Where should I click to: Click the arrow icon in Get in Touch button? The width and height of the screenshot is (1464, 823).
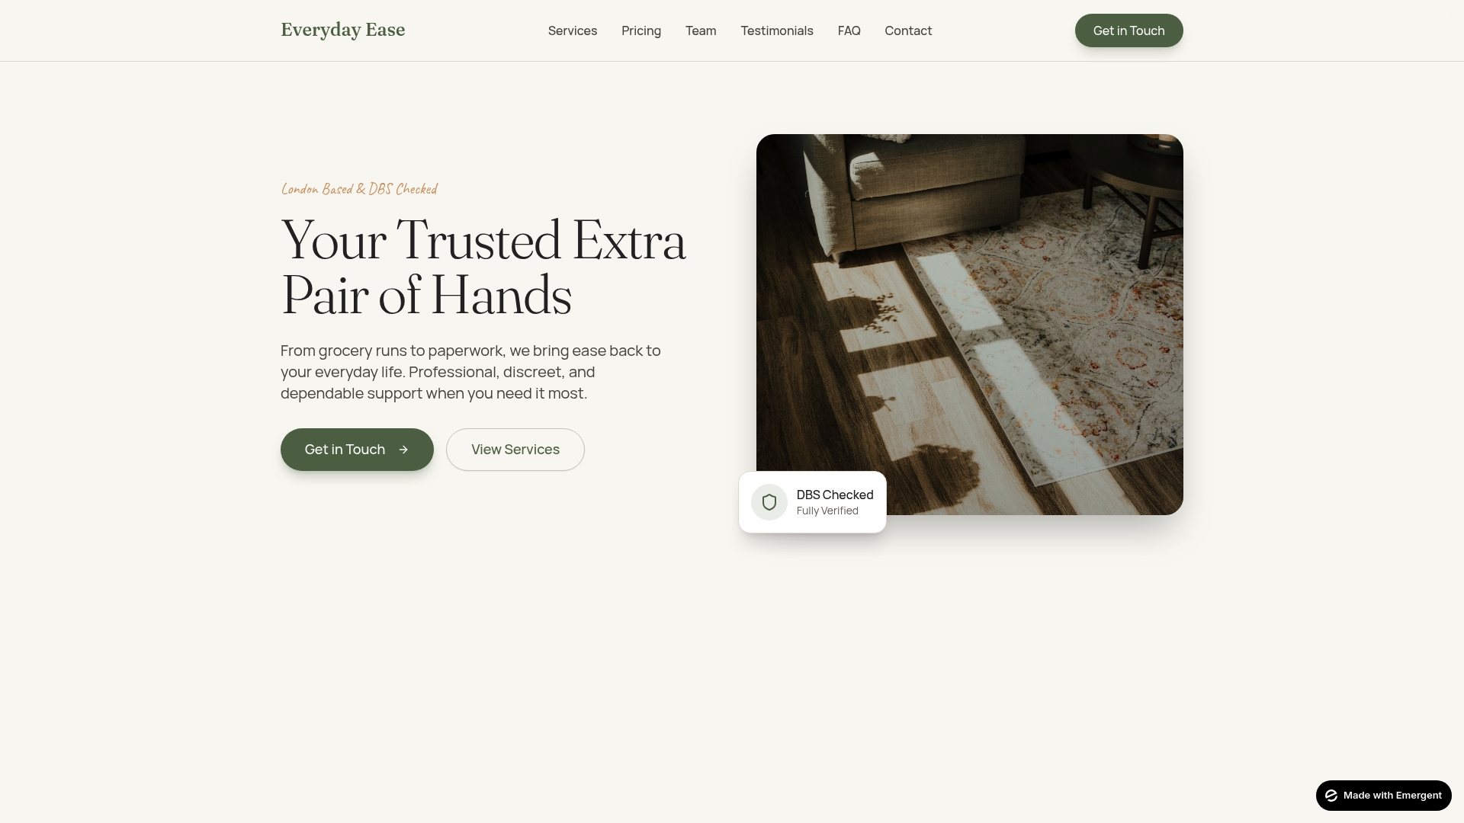[403, 450]
